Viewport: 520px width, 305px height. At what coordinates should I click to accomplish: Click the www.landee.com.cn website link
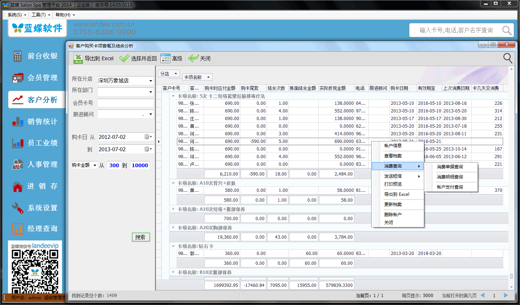[x=104, y=24]
